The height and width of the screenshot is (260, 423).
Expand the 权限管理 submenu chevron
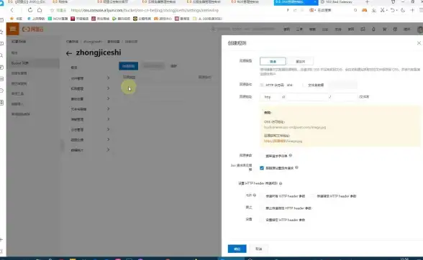108,88
